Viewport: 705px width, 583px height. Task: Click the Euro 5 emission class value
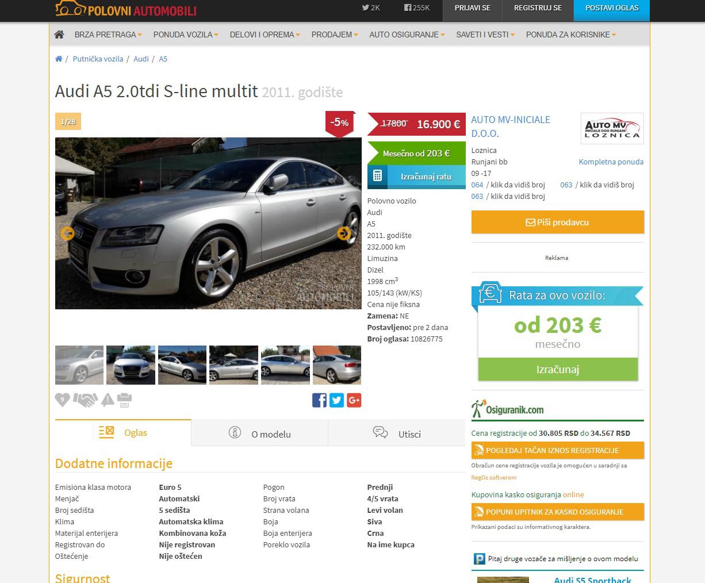point(171,487)
